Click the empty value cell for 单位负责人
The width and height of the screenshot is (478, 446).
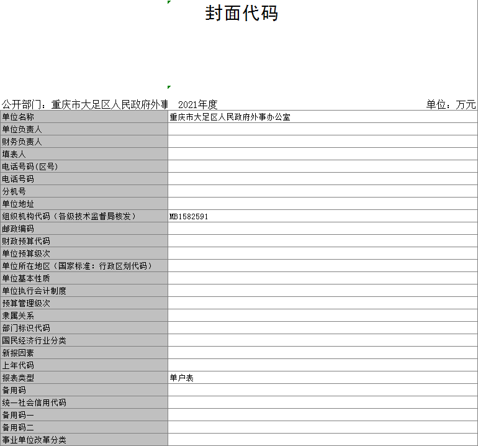pos(323,129)
